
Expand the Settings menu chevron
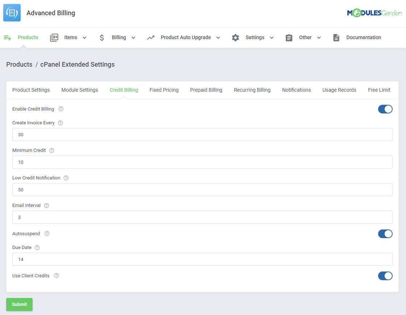272,38
